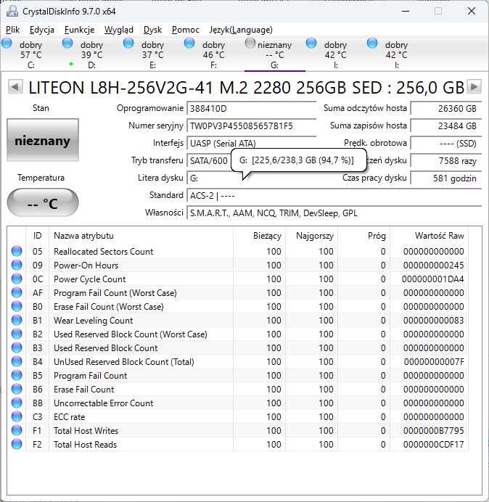Screen dimensions: 489x502
Task: Go to previous disk with left arrow
Action: pyautogui.click(x=15, y=87)
